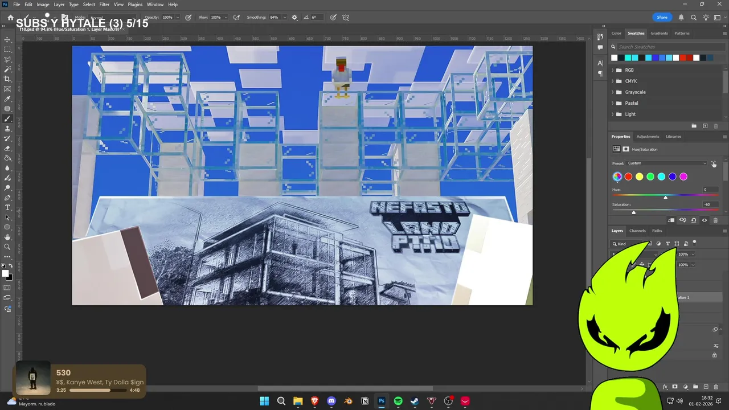729x410 pixels.
Task: Toggle adjustment layer visibility eye in Properties
Action: point(705,220)
